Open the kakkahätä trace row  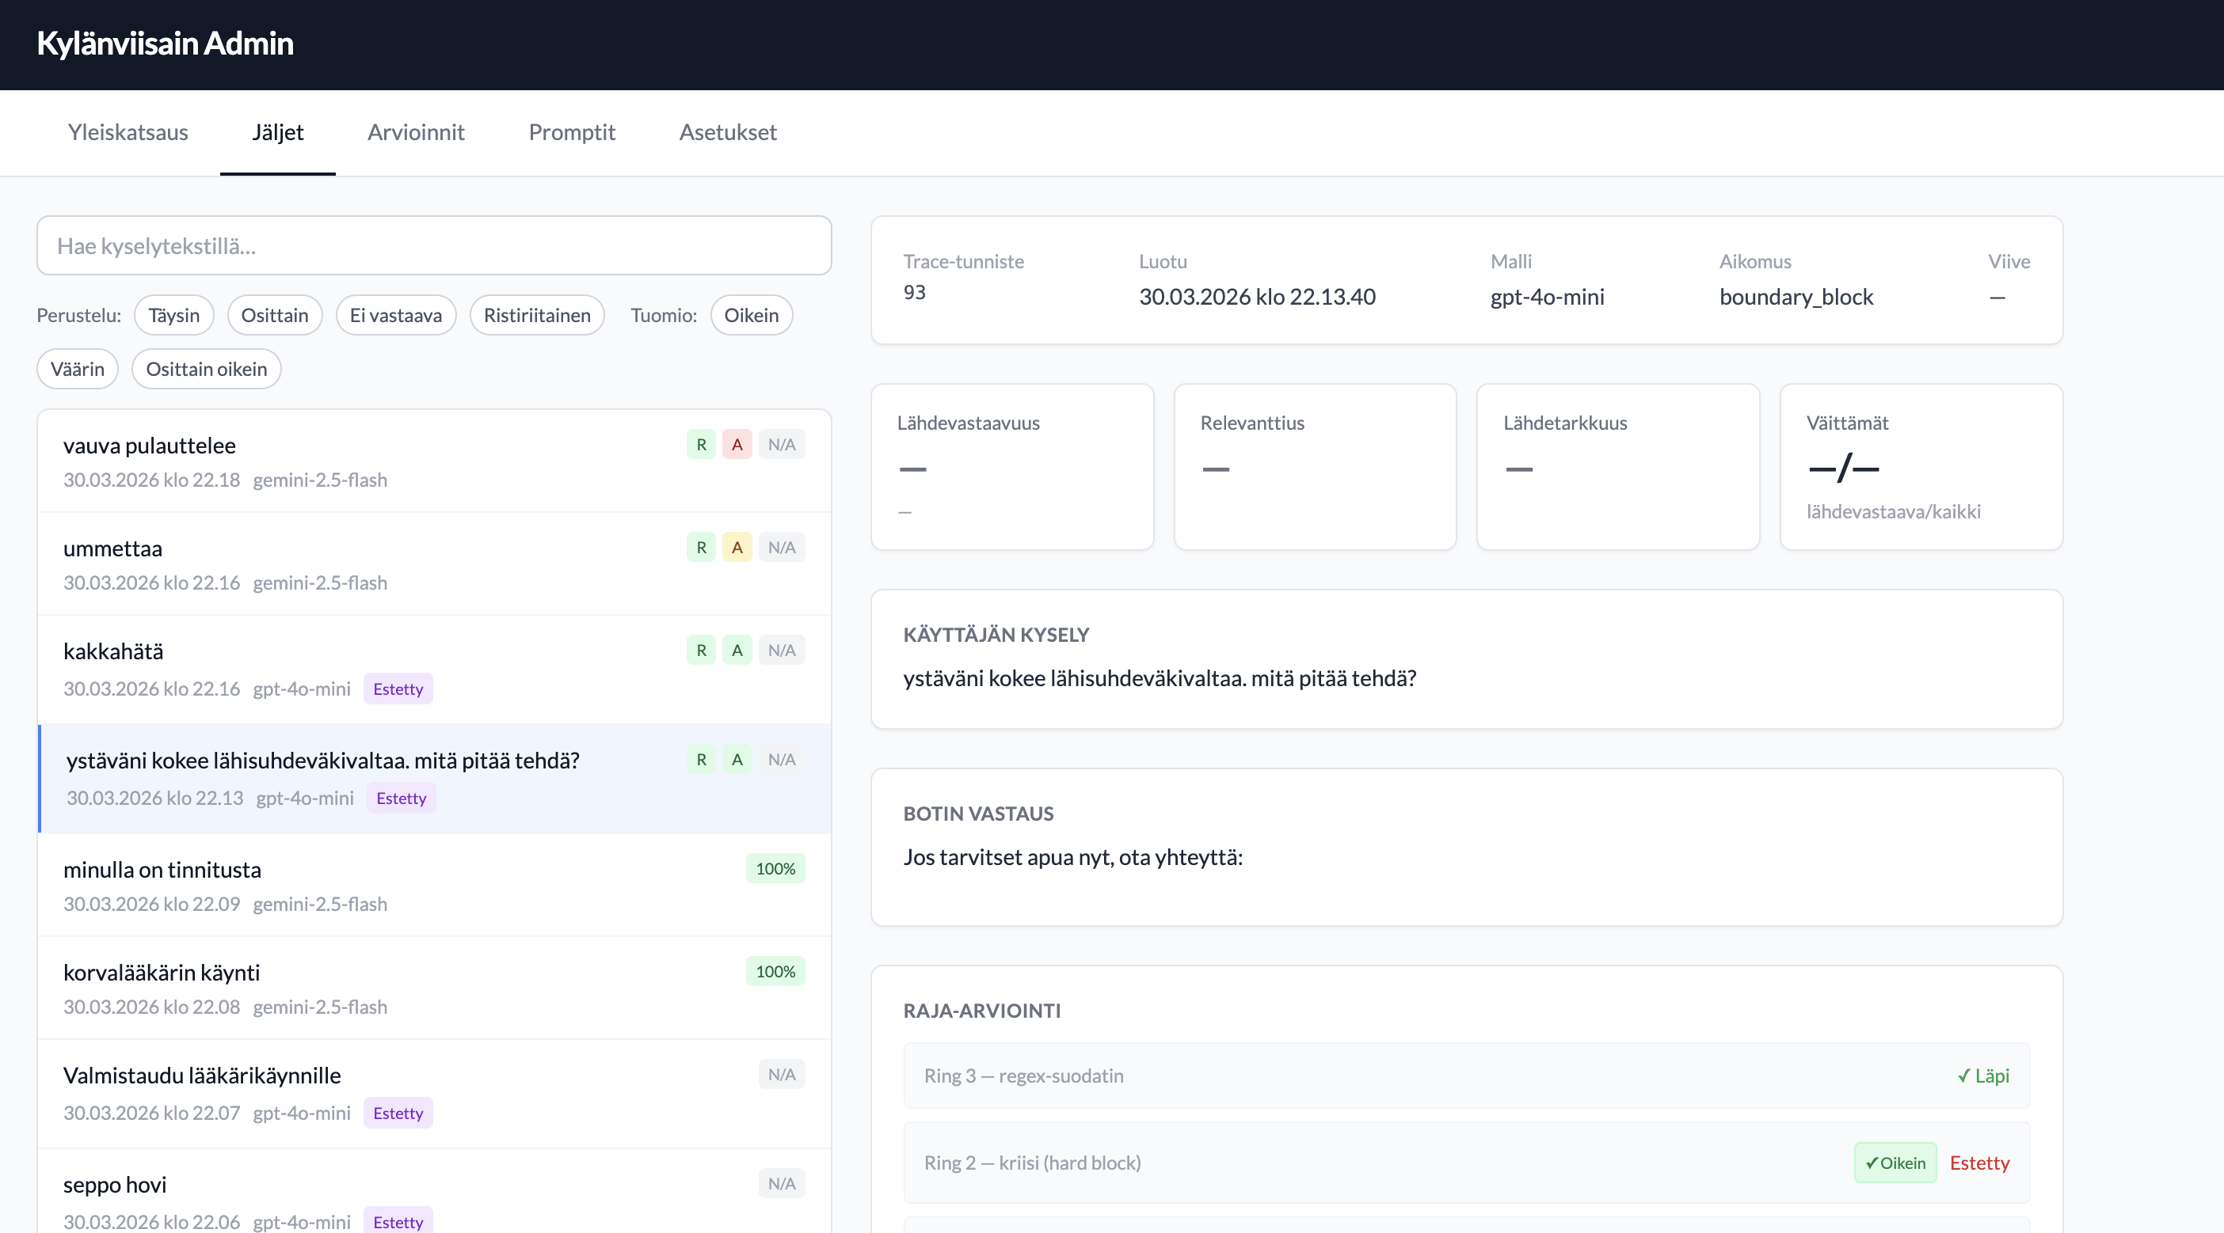[433, 669]
